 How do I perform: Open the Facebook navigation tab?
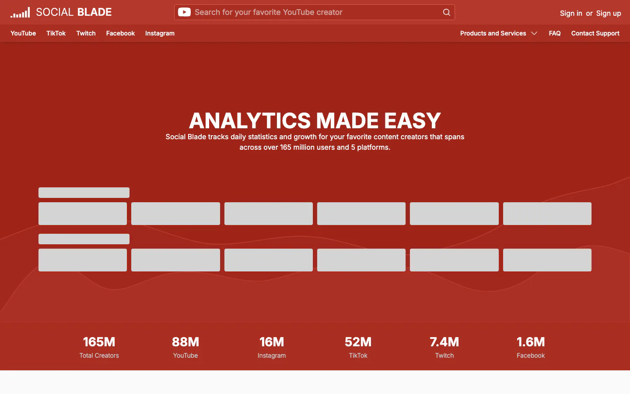point(120,33)
